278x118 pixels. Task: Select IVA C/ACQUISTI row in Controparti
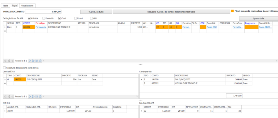[x=197, y=80]
